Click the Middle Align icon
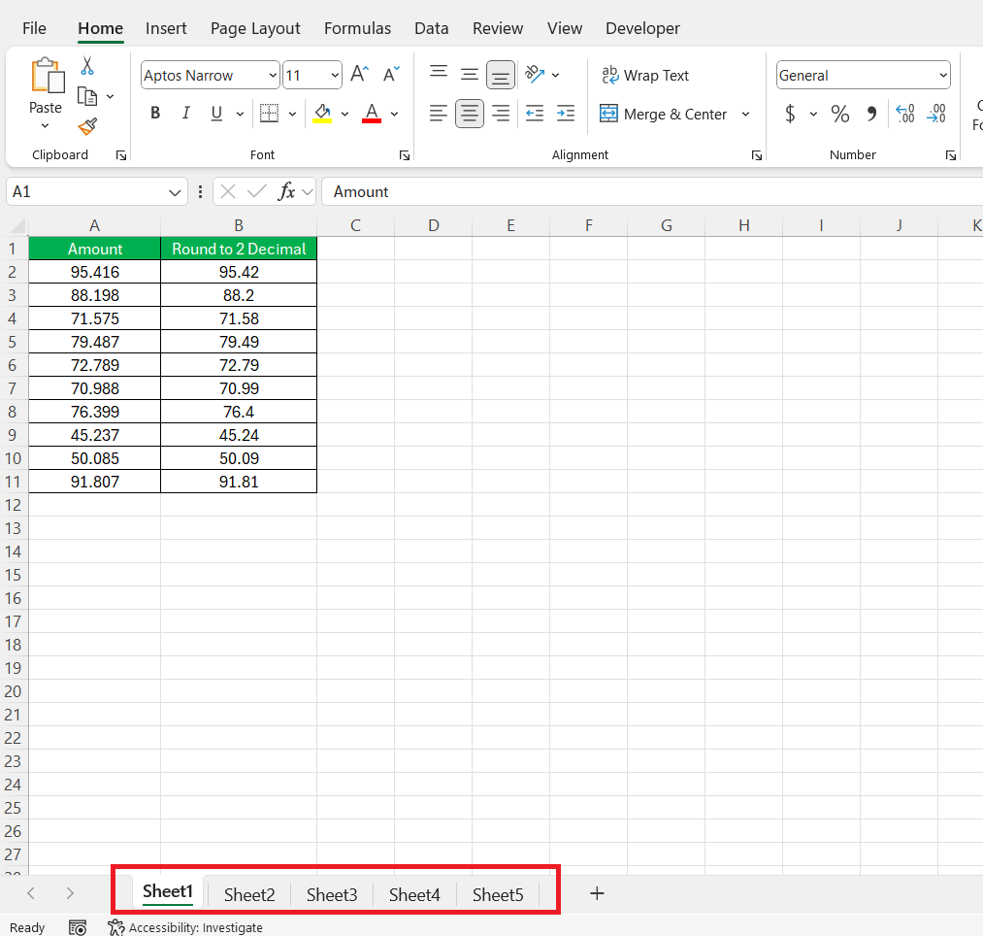 pyautogui.click(x=469, y=75)
